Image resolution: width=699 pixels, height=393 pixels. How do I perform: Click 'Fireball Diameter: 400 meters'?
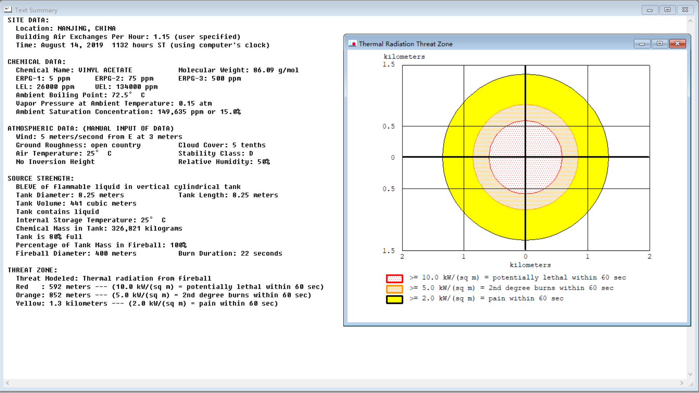coord(76,253)
